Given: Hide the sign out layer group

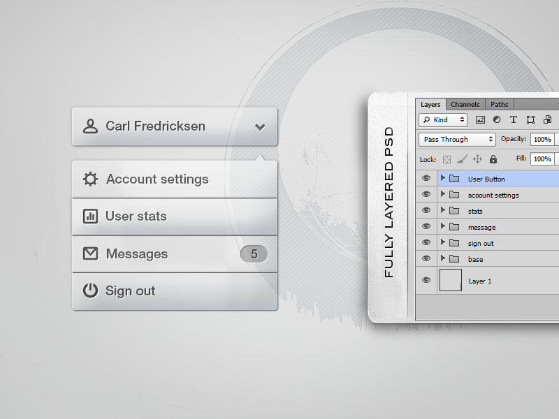Looking at the screenshot, I should [x=426, y=242].
